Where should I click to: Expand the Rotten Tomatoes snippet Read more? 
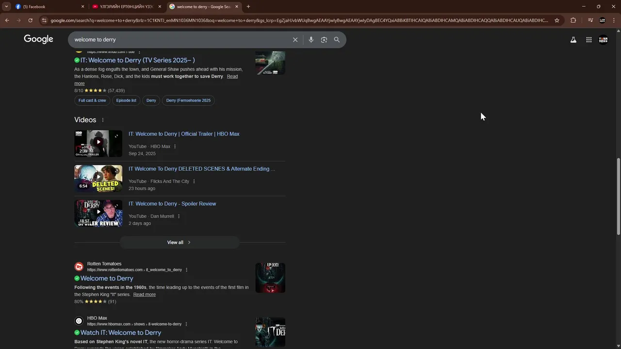(145, 294)
